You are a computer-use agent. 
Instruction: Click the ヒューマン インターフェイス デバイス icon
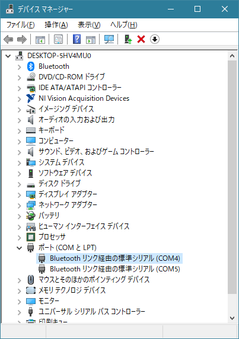(31, 226)
